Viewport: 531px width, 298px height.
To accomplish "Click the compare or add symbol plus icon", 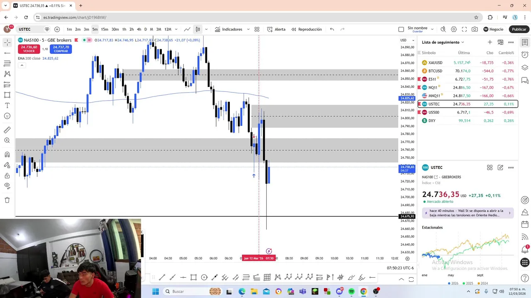I will click(57, 29).
